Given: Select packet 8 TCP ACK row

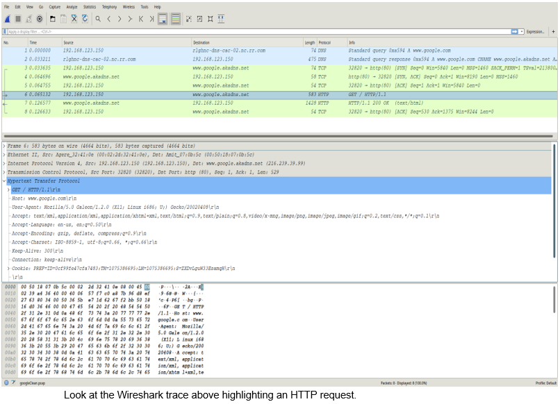Looking at the screenshot, I should coord(279,112).
